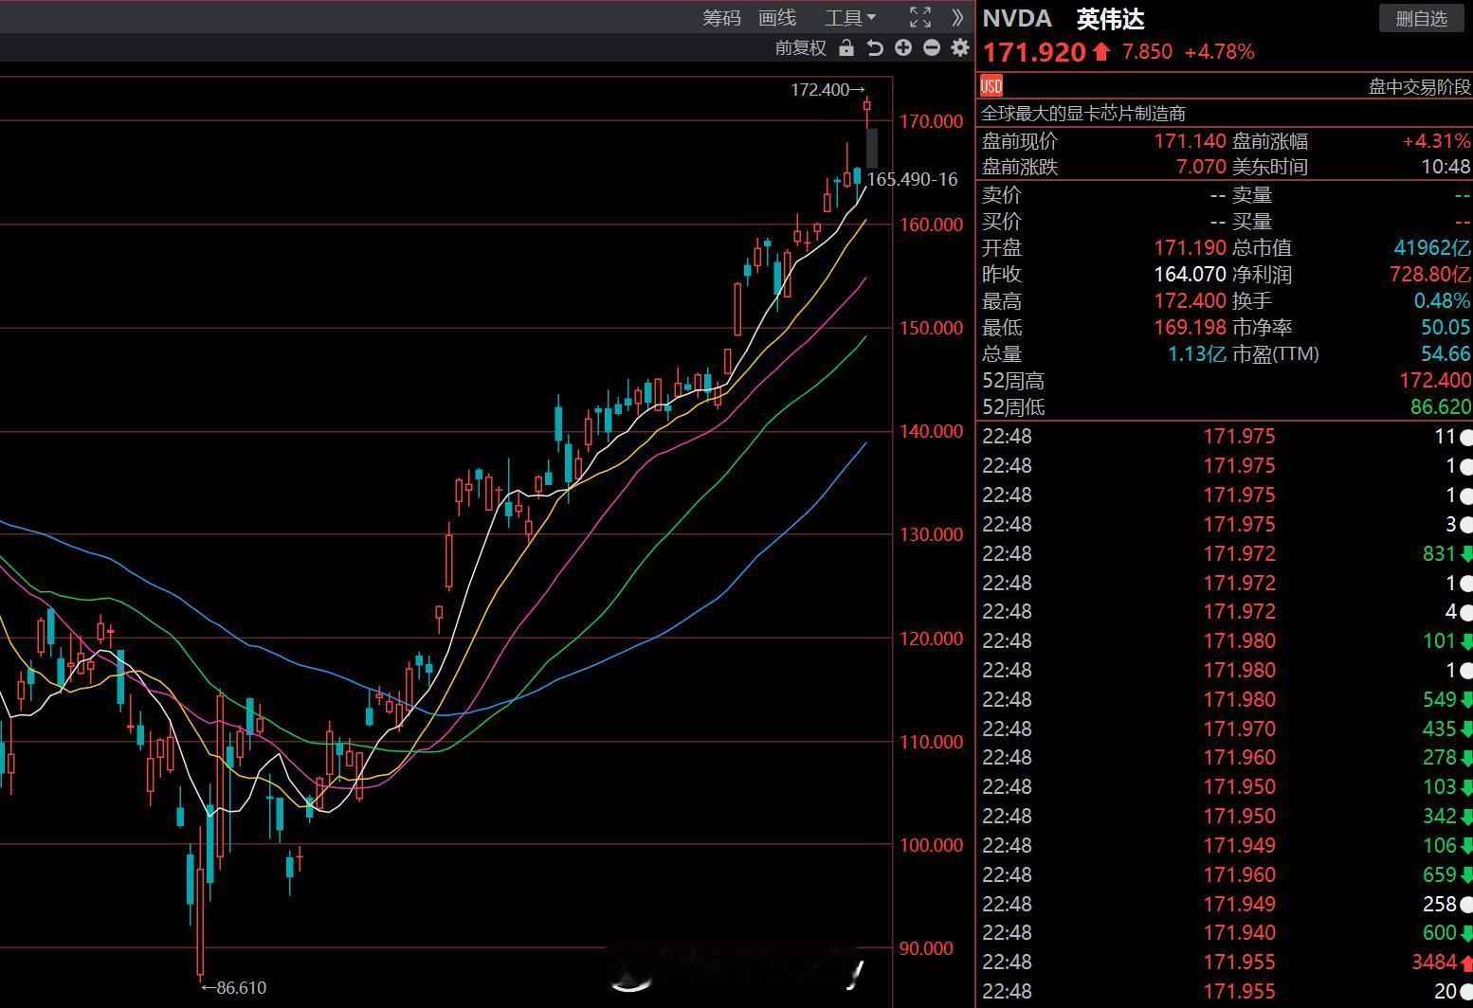The height and width of the screenshot is (1008, 1473).
Task: Select the NVDA ticker symbol
Action: coord(1016,19)
